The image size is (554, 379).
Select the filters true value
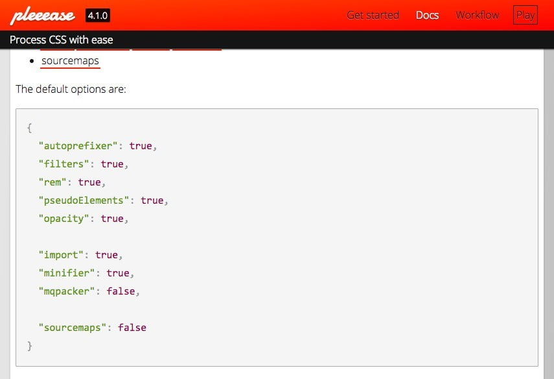tap(112, 164)
